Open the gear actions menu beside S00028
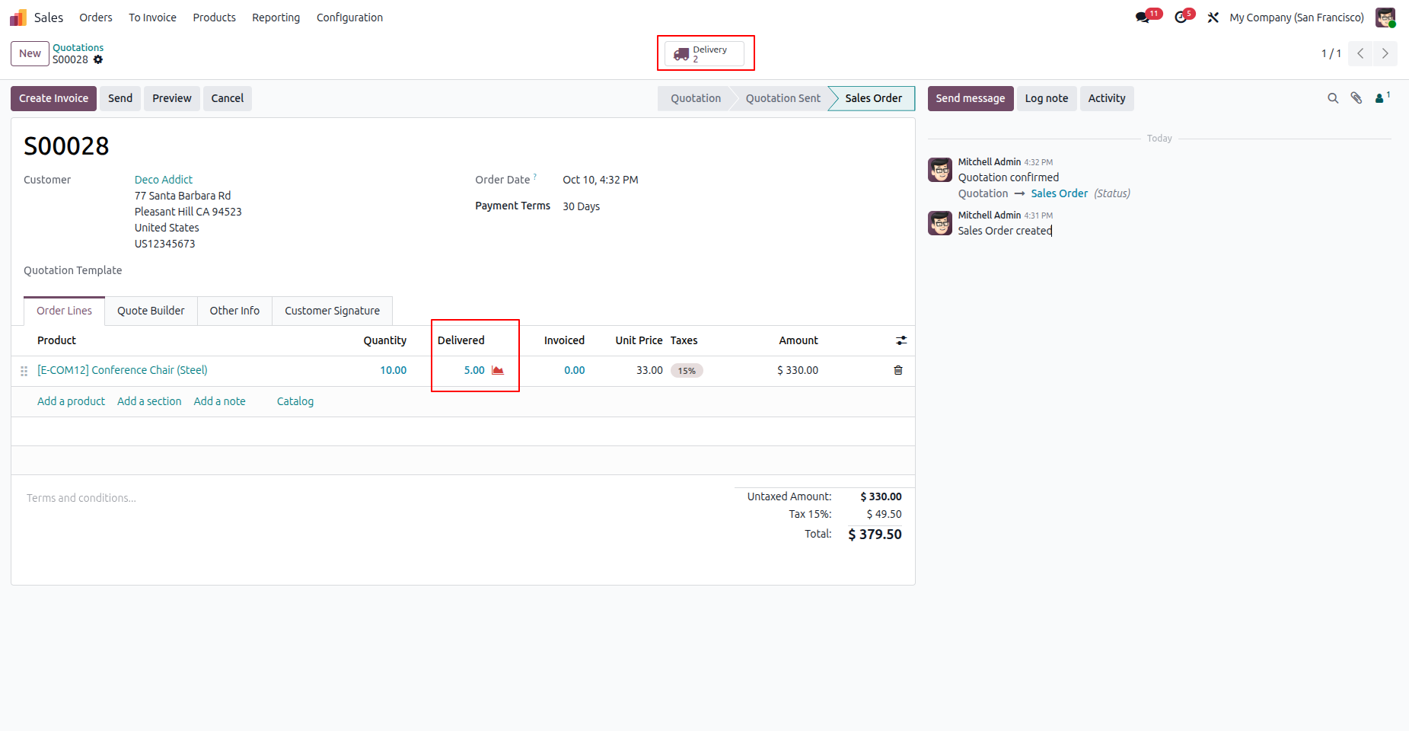1409x731 pixels. pyautogui.click(x=98, y=59)
